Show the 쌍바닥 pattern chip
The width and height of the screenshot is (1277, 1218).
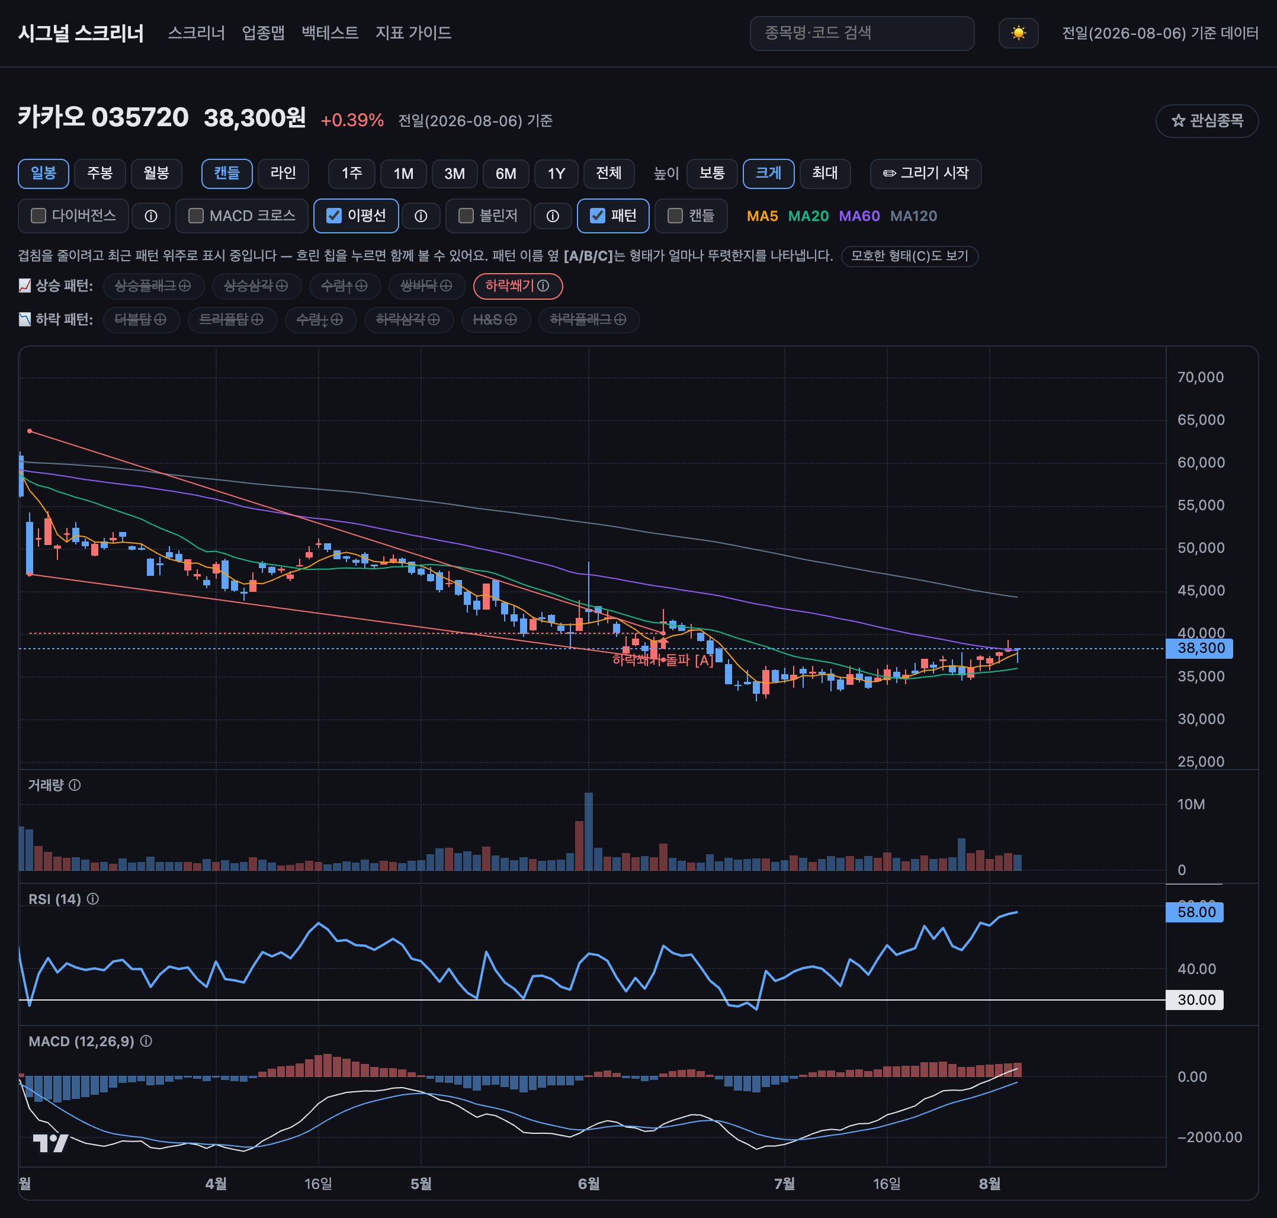tap(426, 286)
